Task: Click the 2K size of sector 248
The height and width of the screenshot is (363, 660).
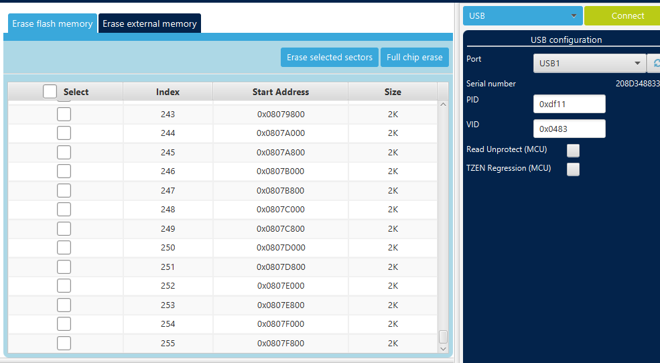Action: click(393, 210)
